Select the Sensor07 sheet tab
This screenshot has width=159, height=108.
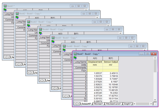point(86,104)
